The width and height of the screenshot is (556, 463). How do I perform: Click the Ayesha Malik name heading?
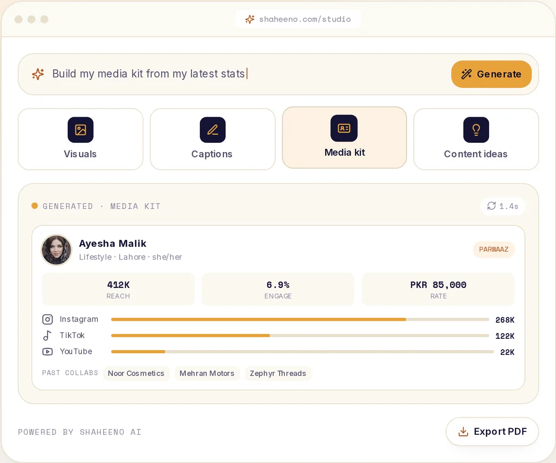tap(113, 244)
